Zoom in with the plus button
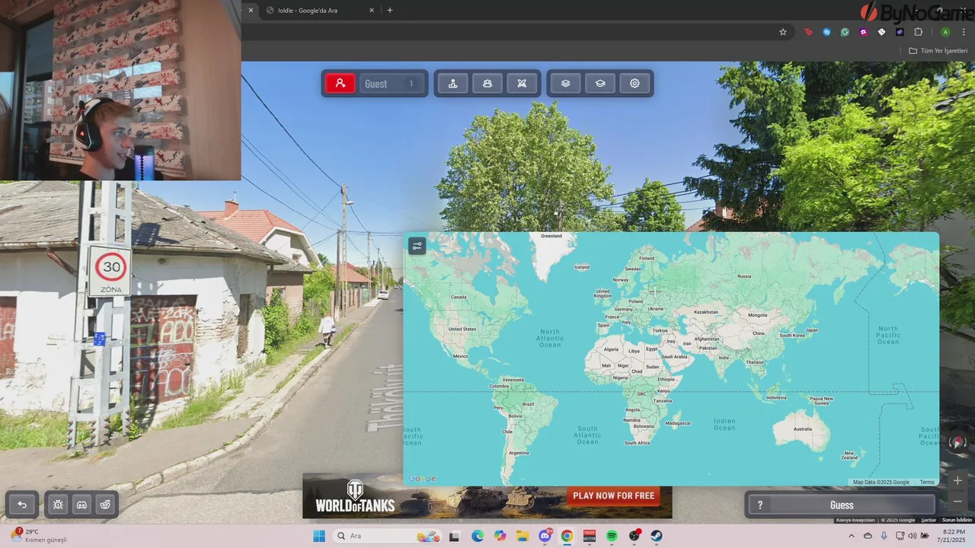The height and width of the screenshot is (548, 975). [957, 481]
